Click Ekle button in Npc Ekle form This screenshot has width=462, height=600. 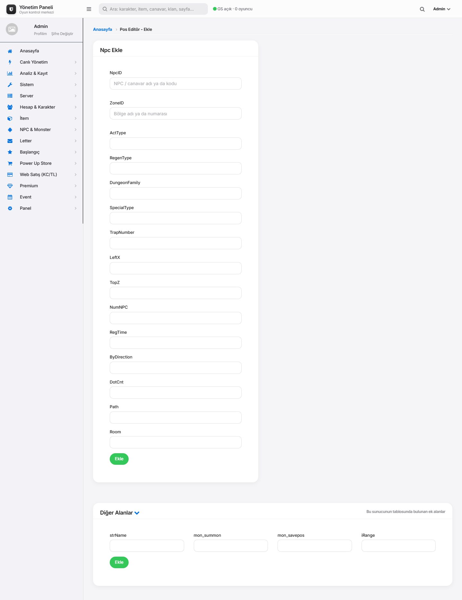(119, 459)
